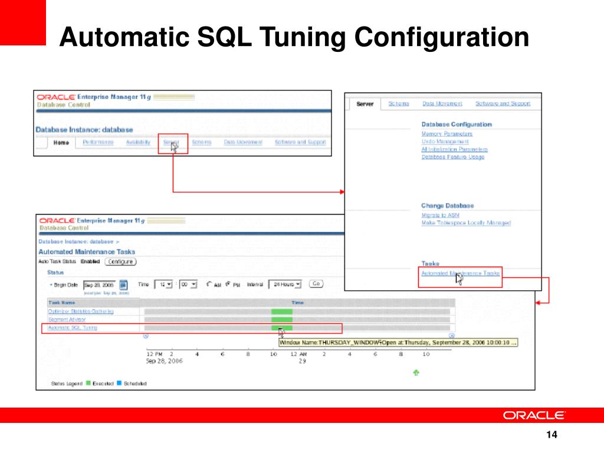This screenshot has width=604, height=453.
Task: Open Software and Support tab in Database Instance window
Action: click(300, 142)
